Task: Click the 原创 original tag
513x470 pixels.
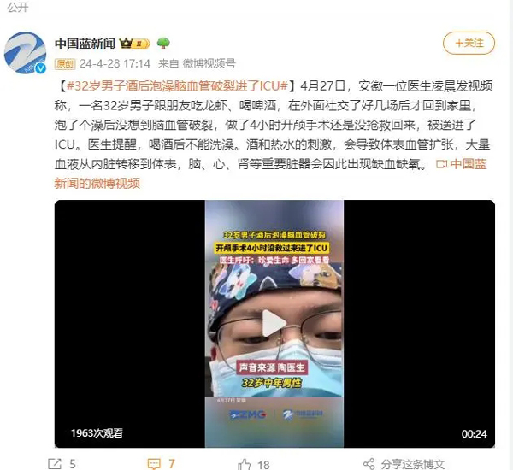Action: (65, 63)
